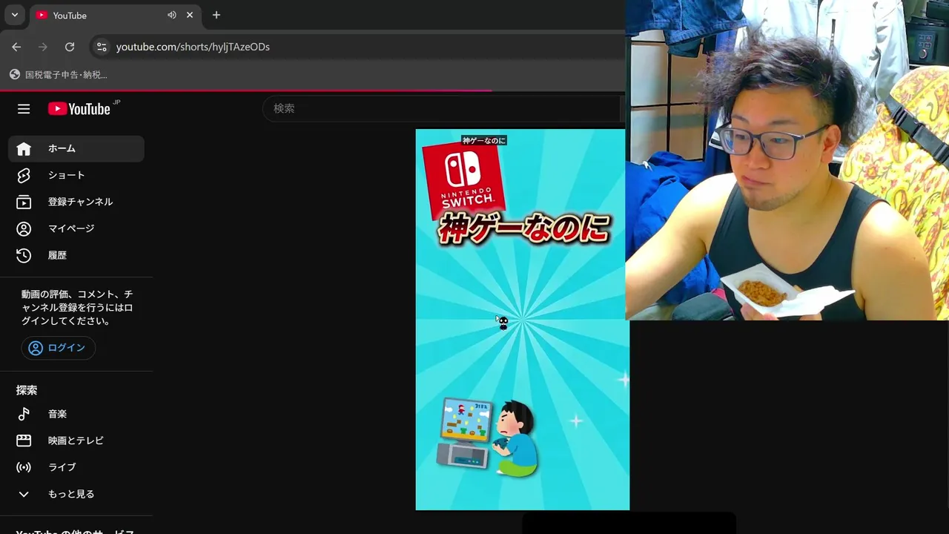
Task: Open 履歴 in the sidebar
Action: pos(76,255)
